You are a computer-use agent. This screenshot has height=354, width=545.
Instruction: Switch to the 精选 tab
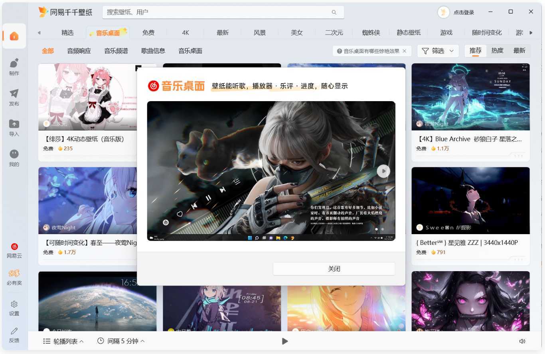[67, 33]
